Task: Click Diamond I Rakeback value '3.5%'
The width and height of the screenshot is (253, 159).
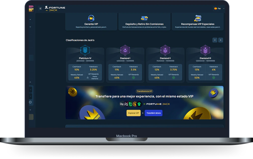Action: (x=134, y=70)
